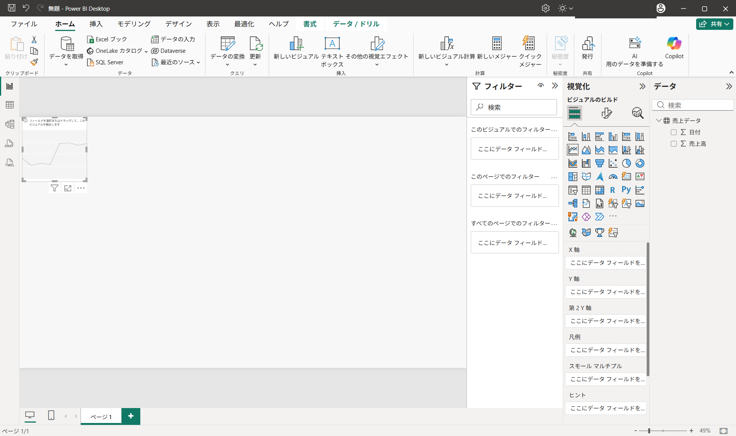This screenshot has width=736, height=436.
Task: Choose the Python visual icon
Action: pyautogui.click(x=626, y=190)
